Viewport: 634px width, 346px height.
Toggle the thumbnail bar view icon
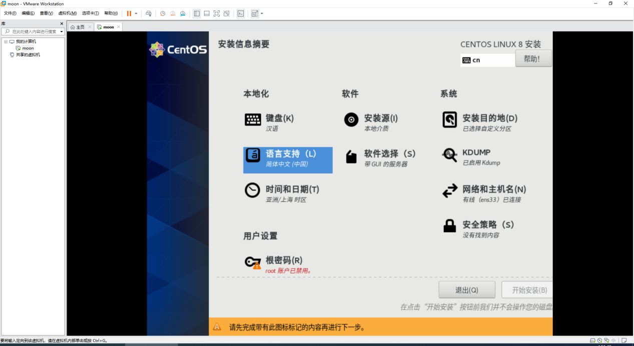[207, 13]
